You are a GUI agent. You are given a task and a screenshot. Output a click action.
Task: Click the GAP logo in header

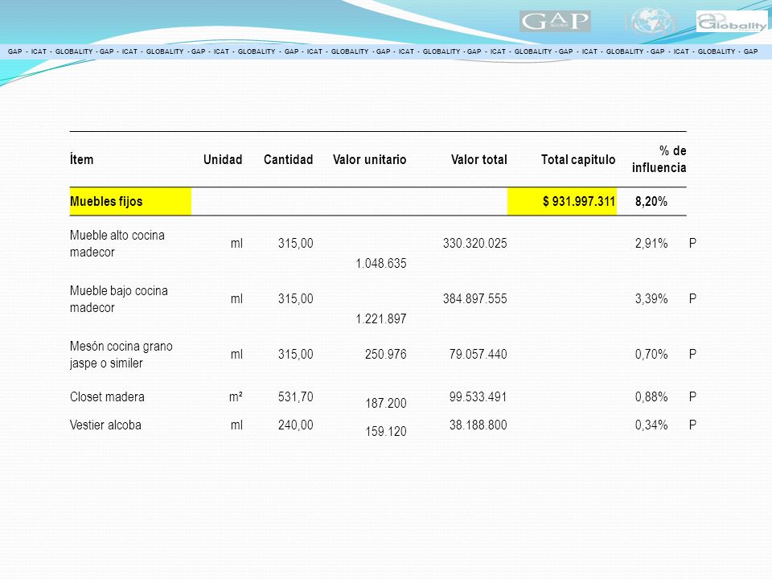pyautogui.click(x=555, y=21)
